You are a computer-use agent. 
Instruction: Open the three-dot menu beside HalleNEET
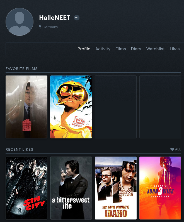pos(77,18)
